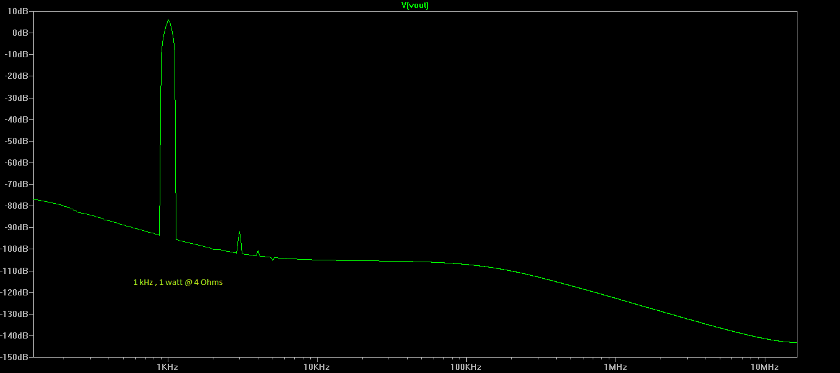The height and width of the screenshot is (373, 840).
Task: Click the 100KHz frequency axis label
Action: pyautogui.click(x=466, y=367)
